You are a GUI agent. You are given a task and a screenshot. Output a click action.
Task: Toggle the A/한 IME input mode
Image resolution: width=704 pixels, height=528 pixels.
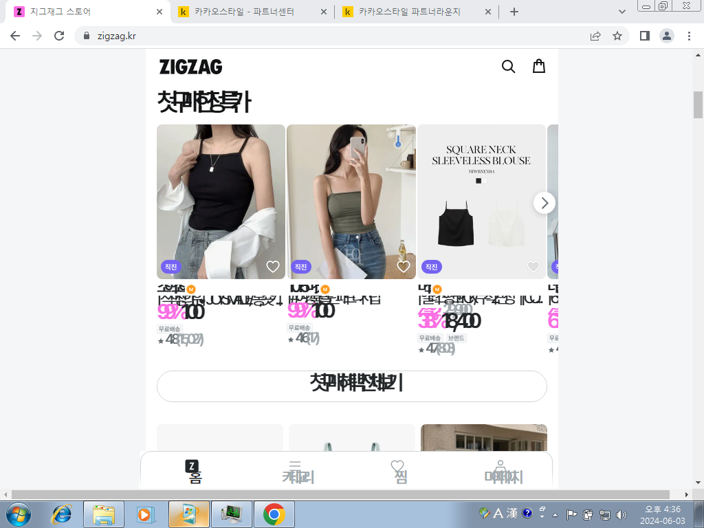point(498,513)
